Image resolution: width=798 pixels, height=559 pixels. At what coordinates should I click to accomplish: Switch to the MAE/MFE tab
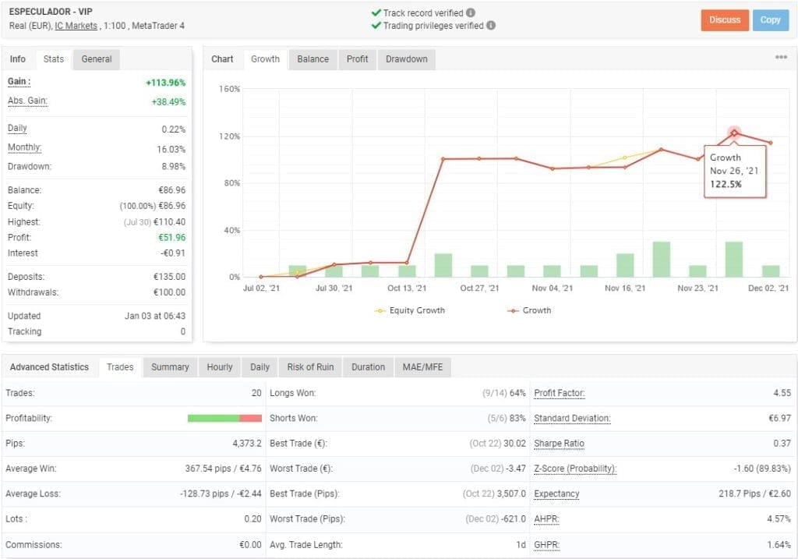(x=423, y=366)
